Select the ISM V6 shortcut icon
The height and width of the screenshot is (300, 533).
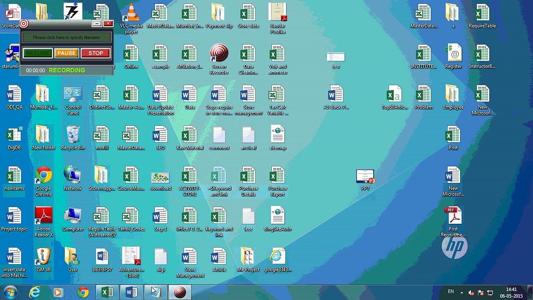tap(44, 260)
